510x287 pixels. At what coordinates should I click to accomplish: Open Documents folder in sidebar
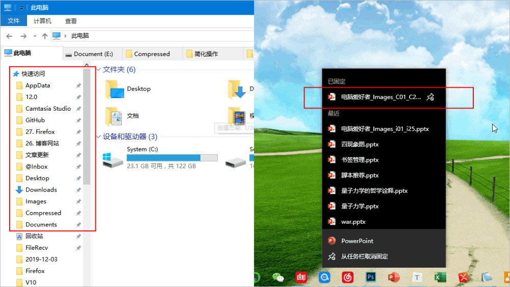(x=41, y=225)
